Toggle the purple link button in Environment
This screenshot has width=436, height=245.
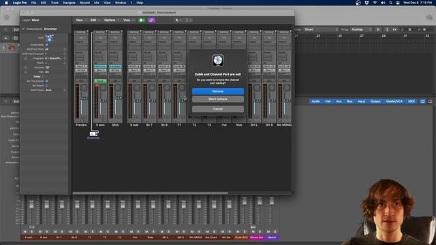click(x=151, y=20)
